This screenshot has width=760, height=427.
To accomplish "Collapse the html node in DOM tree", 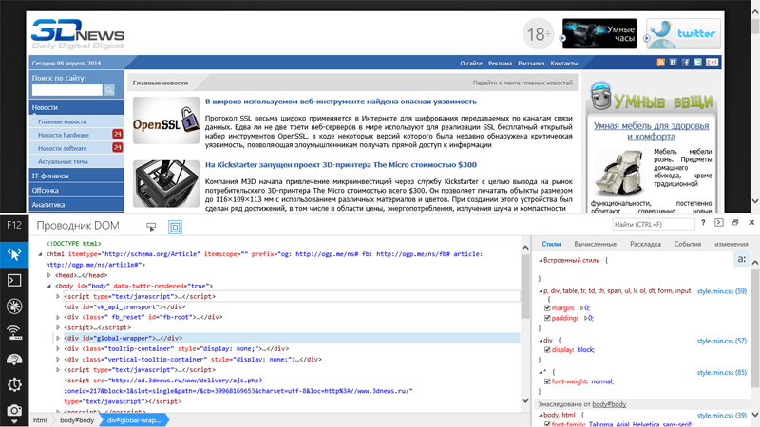I will point(40,254).
